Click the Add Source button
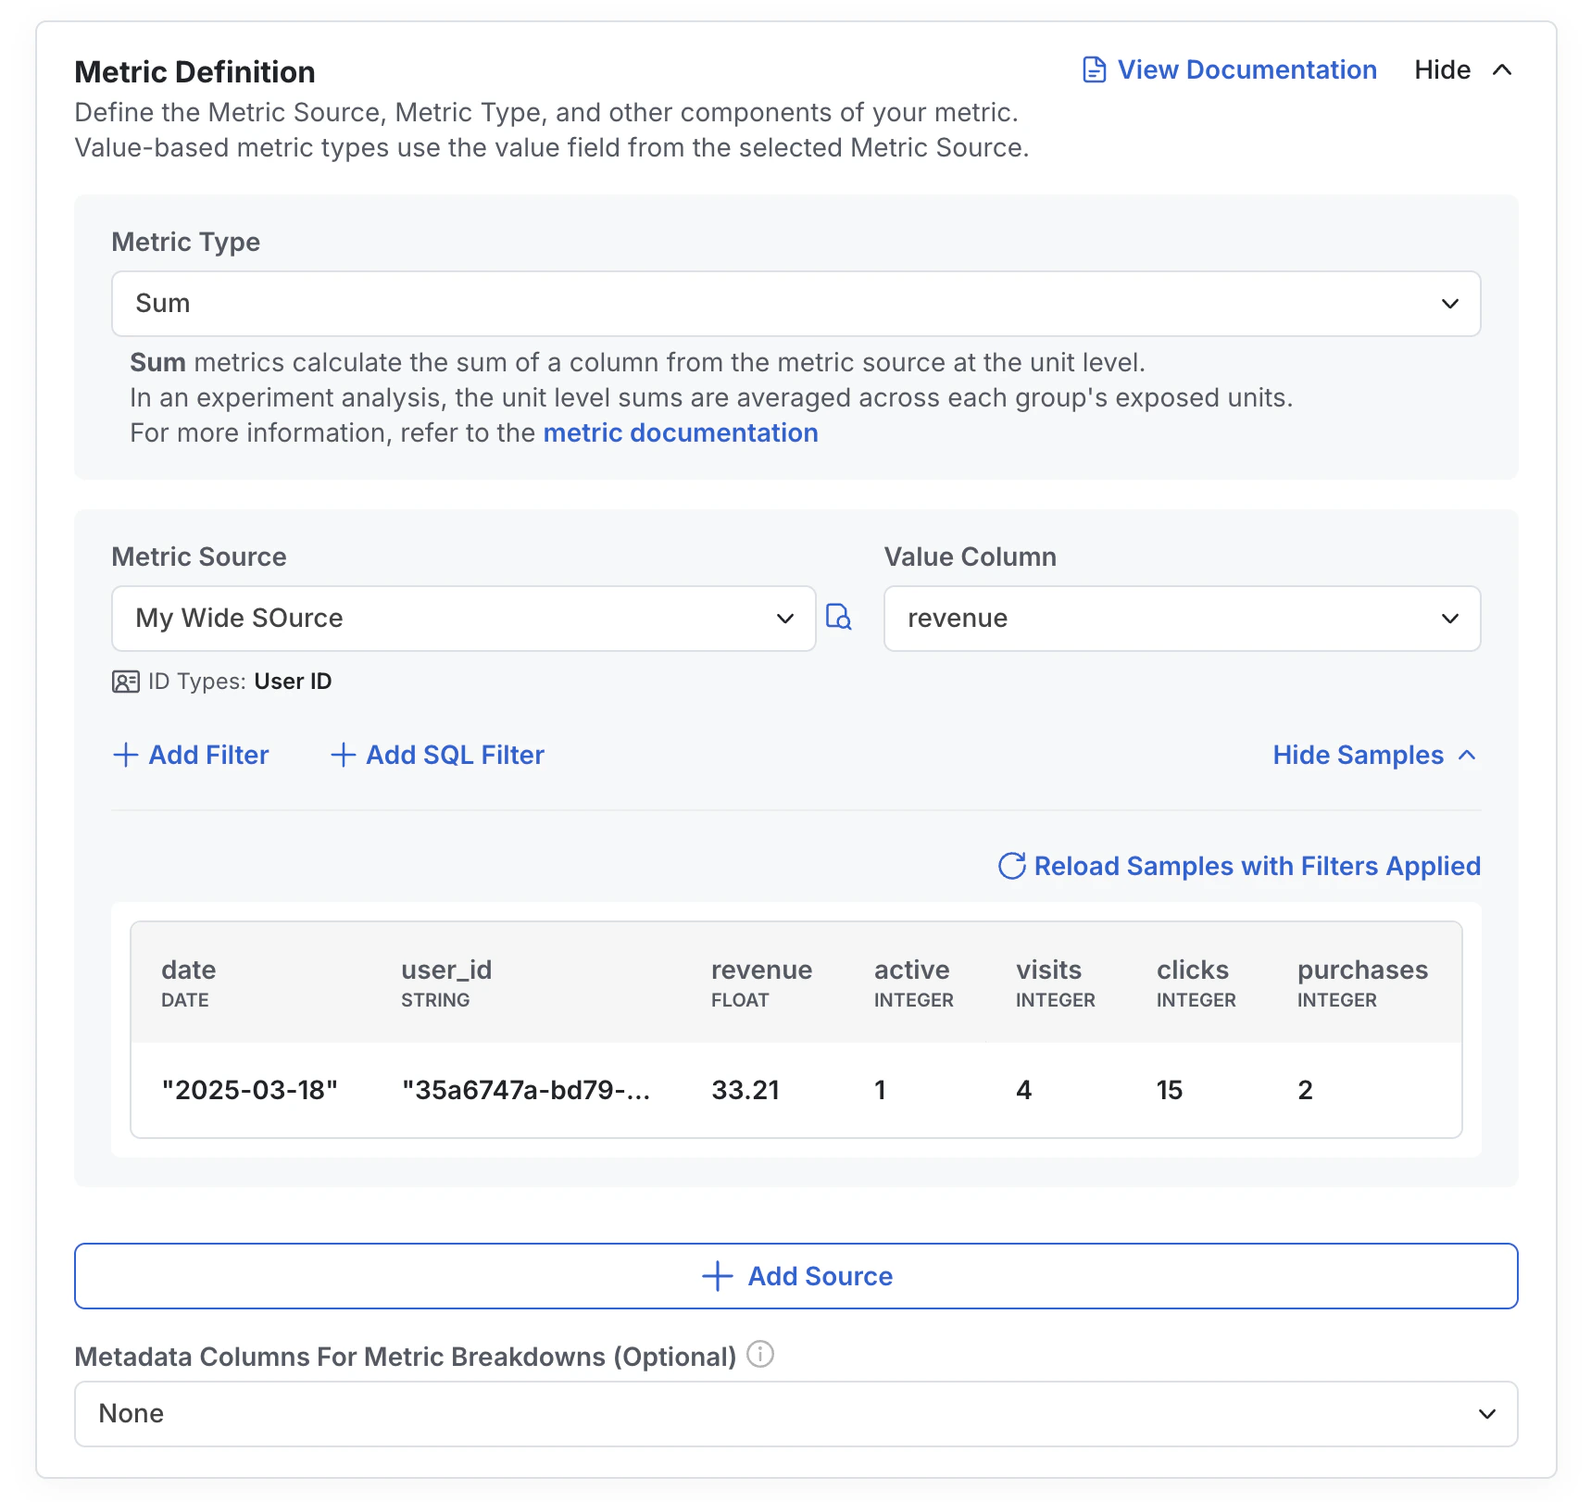Screen dimensions: 1591x1502 pos(796,1275)
